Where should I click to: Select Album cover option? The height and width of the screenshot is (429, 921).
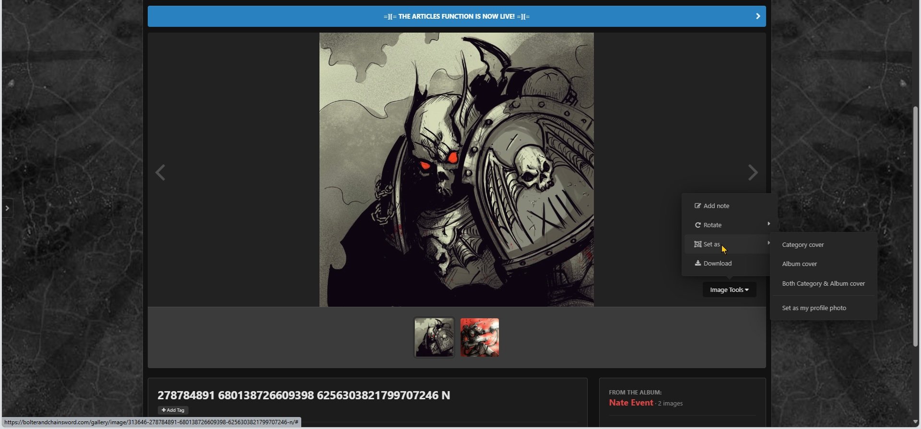click(x=799, y=264)
